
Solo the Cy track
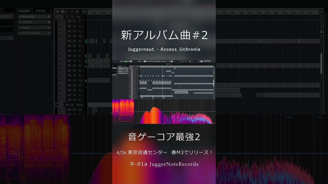tap(75, 80)
